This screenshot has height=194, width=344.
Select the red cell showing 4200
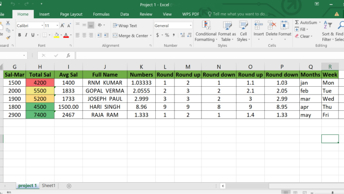(40, 83)
